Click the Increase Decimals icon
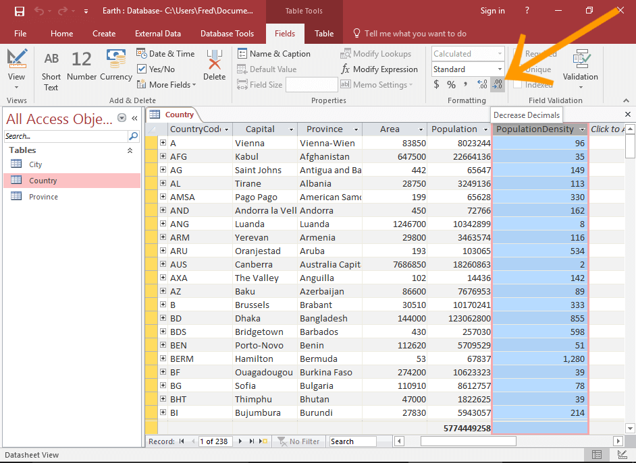The width and height of the screenshot is (636, 463). [481, 84]
